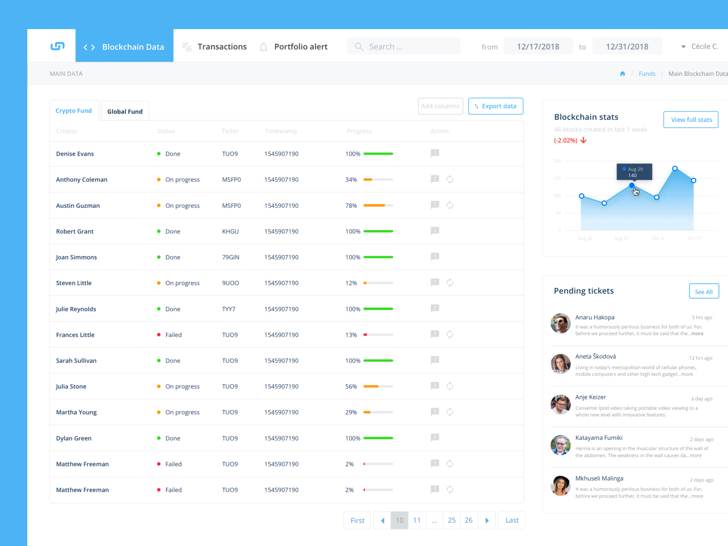Select the home icon in the breadcrumb
This screenshot has height=546, width=728.
click(622, 73)
